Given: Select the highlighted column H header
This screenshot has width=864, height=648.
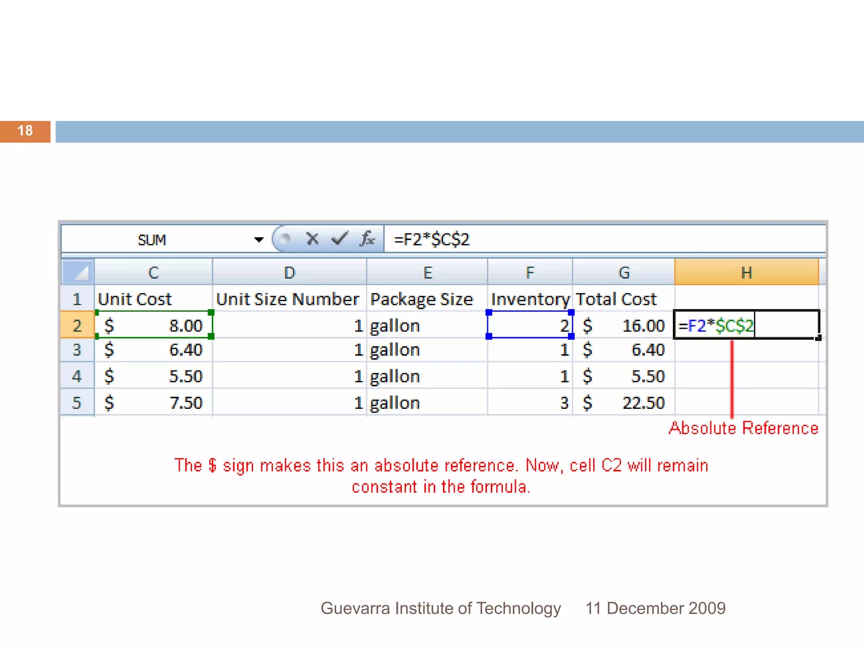Looking at the screenshot, I should click(x=746, y=273).
